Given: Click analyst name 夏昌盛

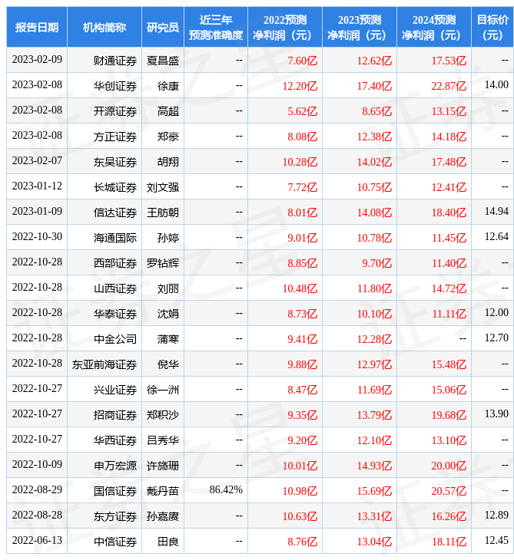Looking at the screenshot, I should point(163,60).
